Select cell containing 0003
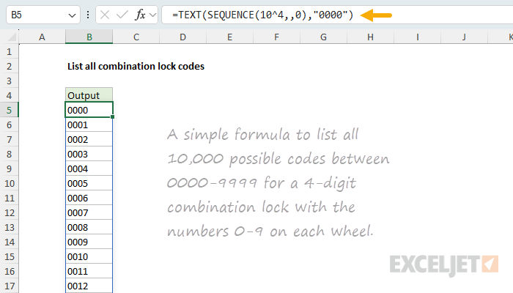Screen dimensions: 513x293 [x=89, y=154]
